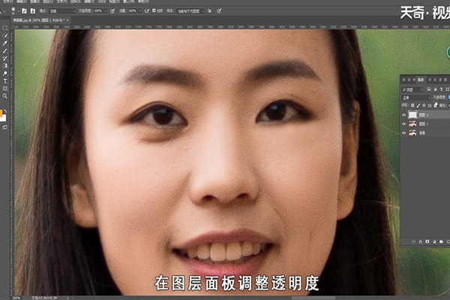This screenshot has width=450, height=300.
Task: Toggle artboard nesting lock icon
Action: pos(430,106)
